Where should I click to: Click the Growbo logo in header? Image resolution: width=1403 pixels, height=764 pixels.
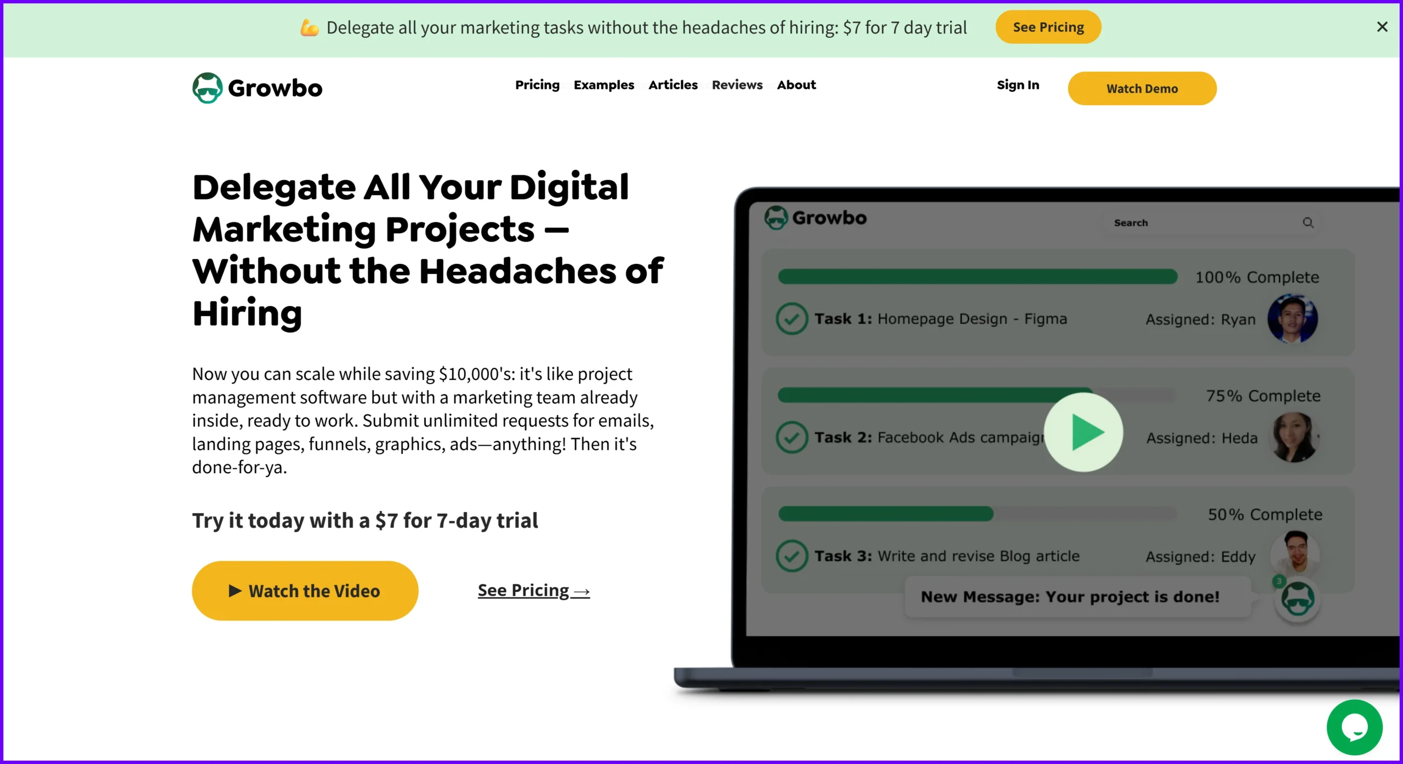click(x=257, y=88)
